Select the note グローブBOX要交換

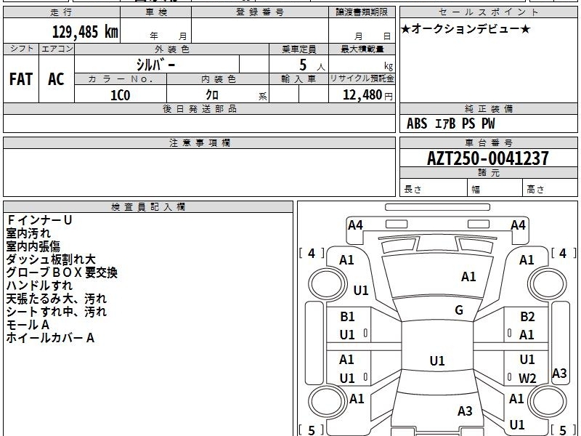point(62,272)
